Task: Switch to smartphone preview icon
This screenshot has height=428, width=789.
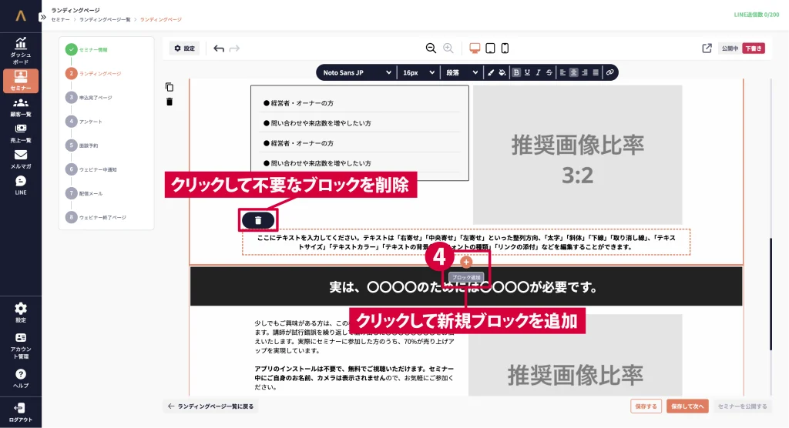Action: click(x=505, y=48)
